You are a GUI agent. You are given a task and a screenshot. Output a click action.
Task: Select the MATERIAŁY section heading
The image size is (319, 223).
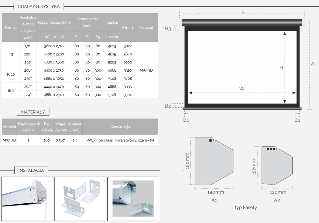(x=33, y=112)
